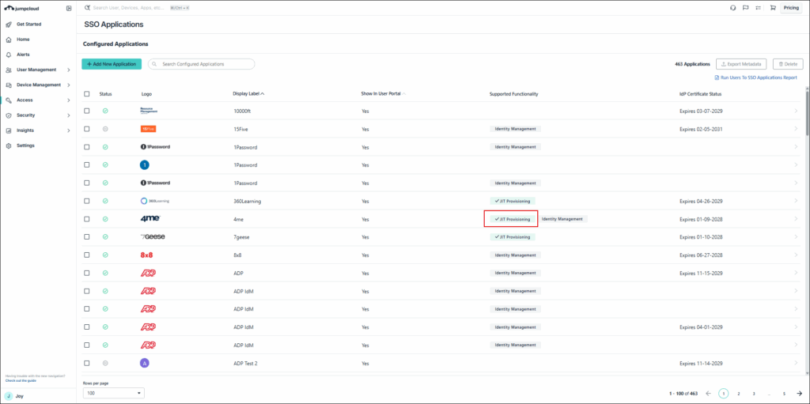Viewport: 810px width, 404px height.
Task: Go to Home in sidebar
Action: [23, 40]
